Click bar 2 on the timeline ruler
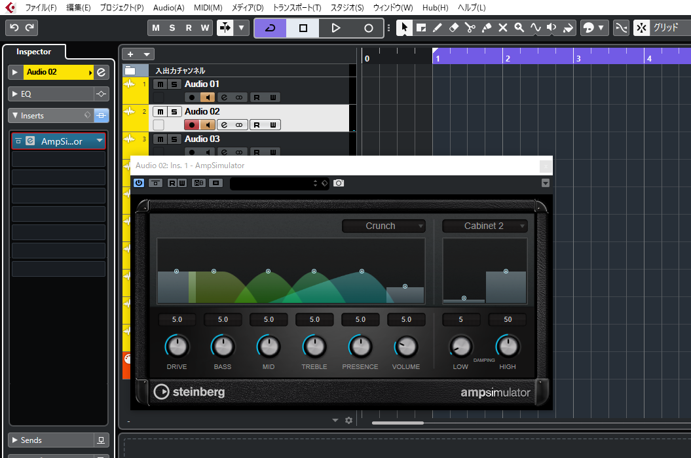 tap(508, 59)
